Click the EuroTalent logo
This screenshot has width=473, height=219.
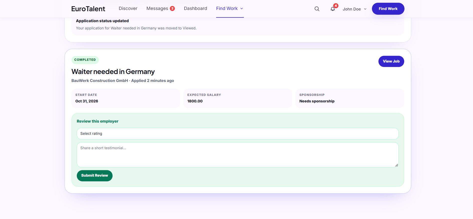88,9
